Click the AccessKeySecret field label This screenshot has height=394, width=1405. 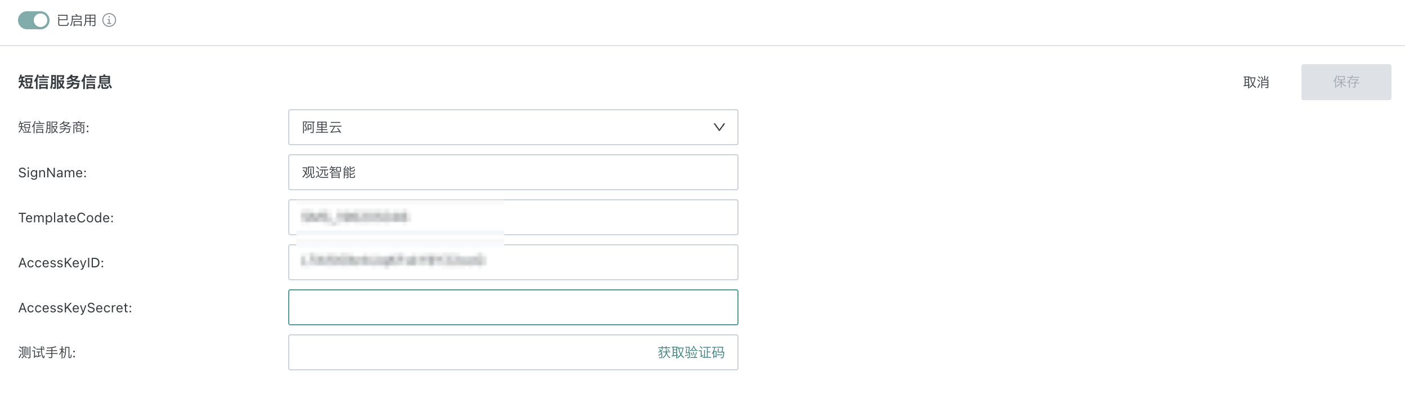point(75,308)
